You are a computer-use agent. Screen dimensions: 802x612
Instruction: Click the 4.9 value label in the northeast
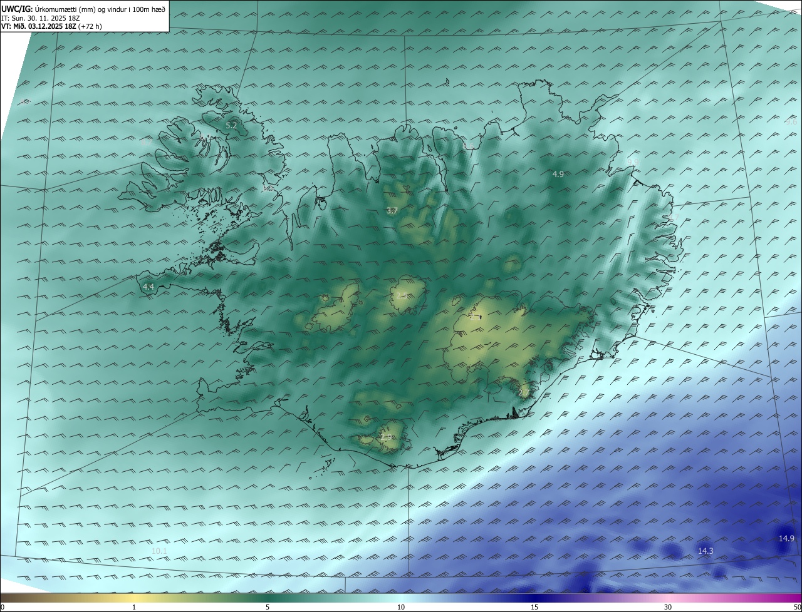click(x=558, y=174)
